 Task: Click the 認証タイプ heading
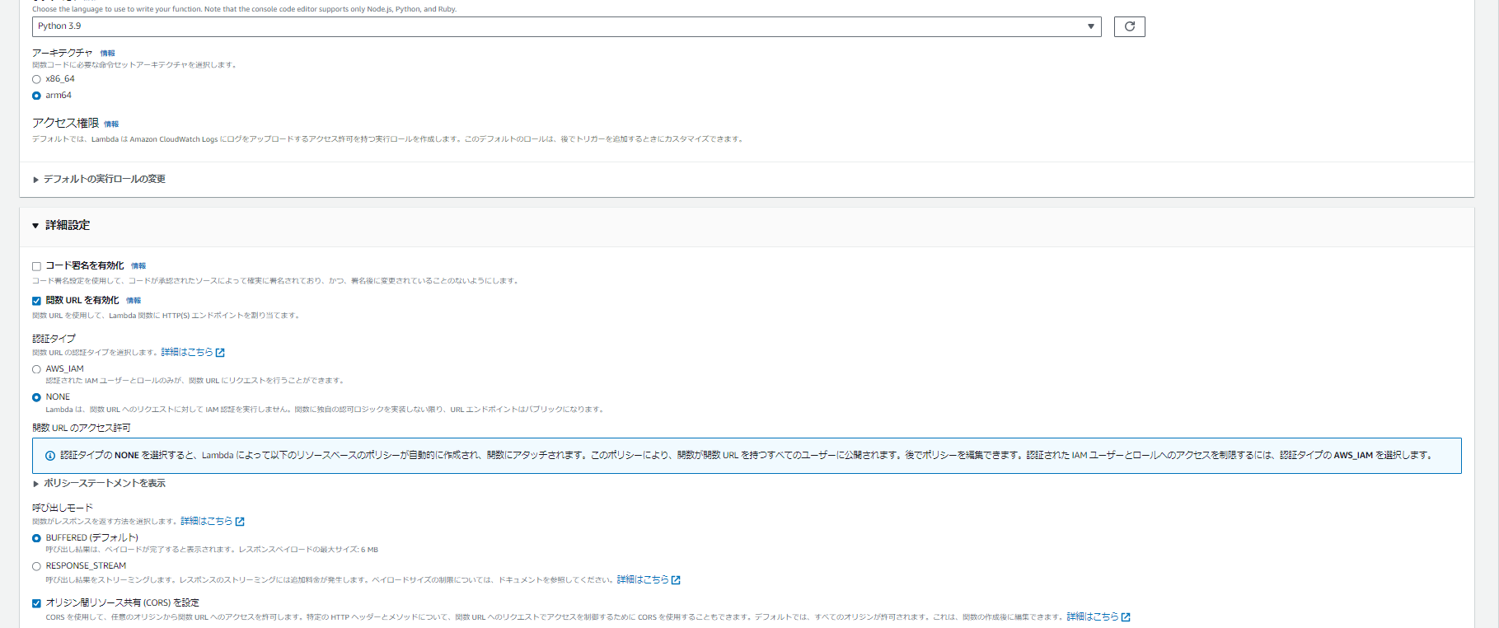click(54, 339)
